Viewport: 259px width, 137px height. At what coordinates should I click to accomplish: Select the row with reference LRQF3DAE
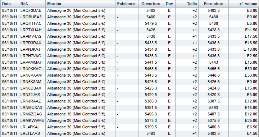coord(129,10)
